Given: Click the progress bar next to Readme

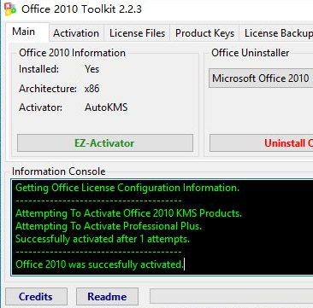Looking at the screenshot, I should (x=231, y=296).
